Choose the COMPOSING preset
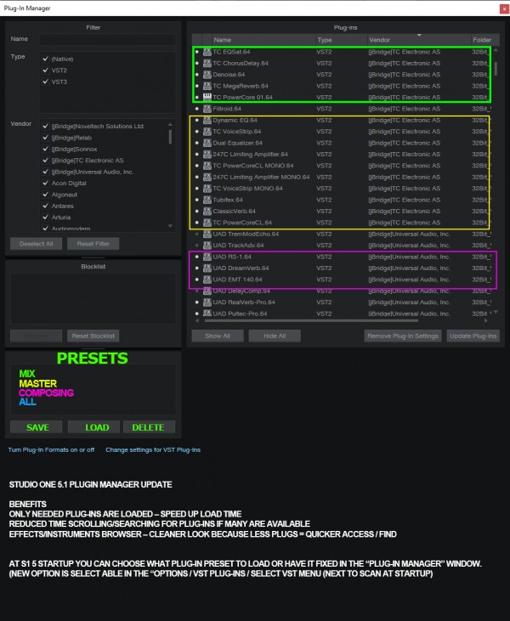Image resolution: width=510 pixels, height=621 pixels. click(46, 392)
